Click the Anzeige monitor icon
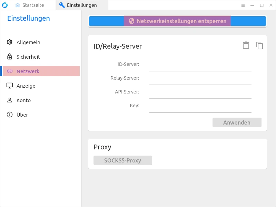Image resolution: width=276 pixels, height=207 pixels. [10, 86]
